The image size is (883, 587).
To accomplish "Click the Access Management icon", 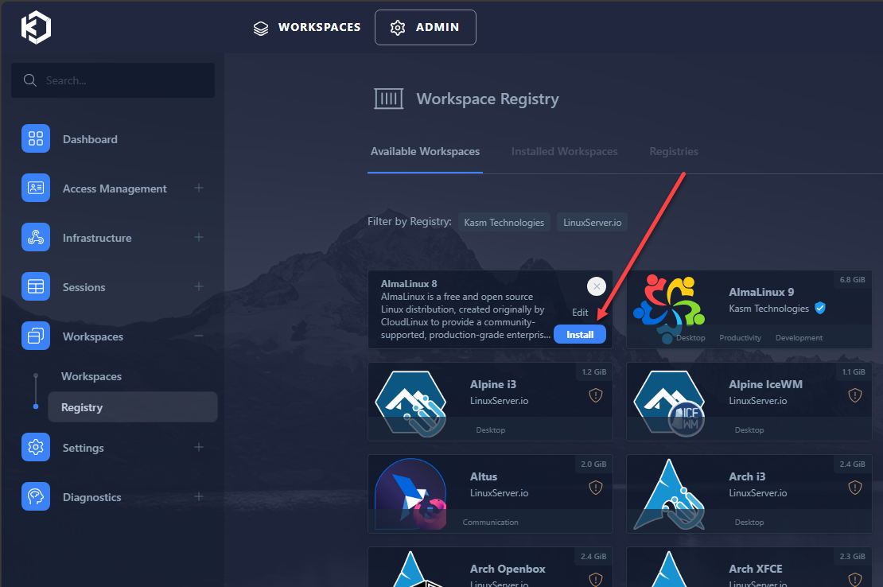I will pos(36,188).
